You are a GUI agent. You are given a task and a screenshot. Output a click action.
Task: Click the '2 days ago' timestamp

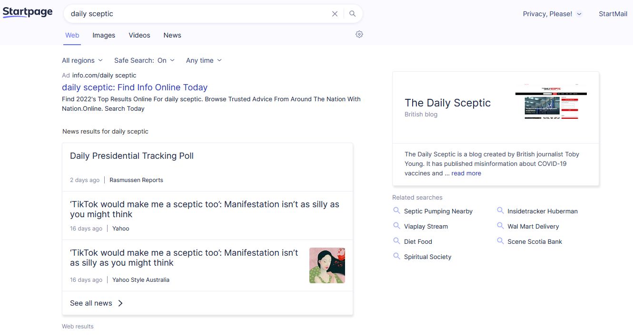pyautogui.click(x=85, y=180)
